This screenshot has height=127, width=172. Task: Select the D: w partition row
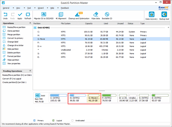101,46
